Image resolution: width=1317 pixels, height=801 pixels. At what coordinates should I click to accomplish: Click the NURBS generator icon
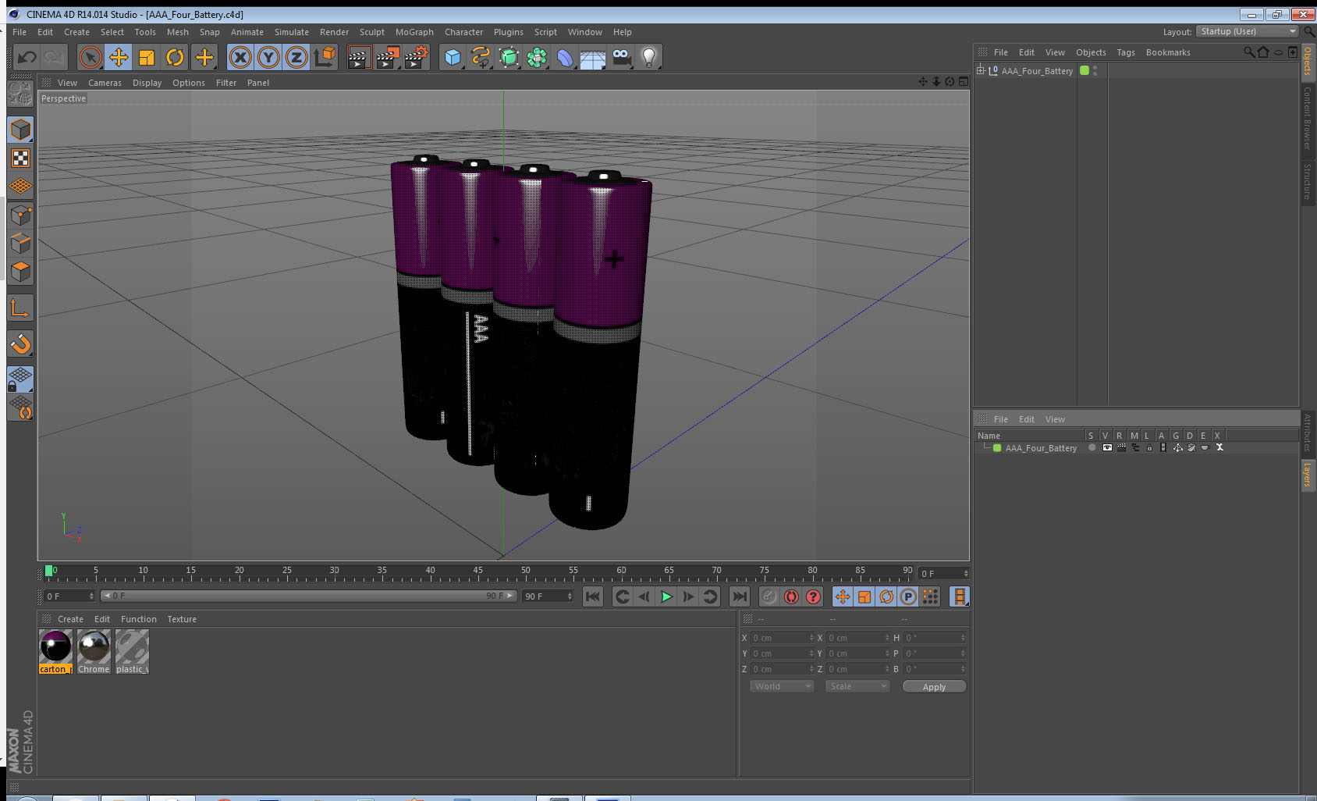[x=509, y=57]
